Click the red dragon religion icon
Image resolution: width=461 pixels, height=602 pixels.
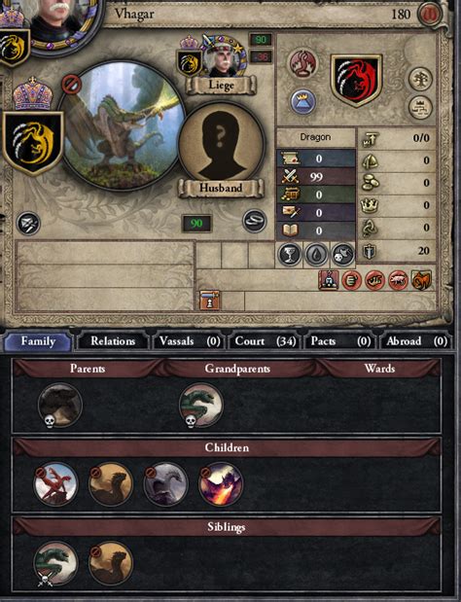coord(303,63)
